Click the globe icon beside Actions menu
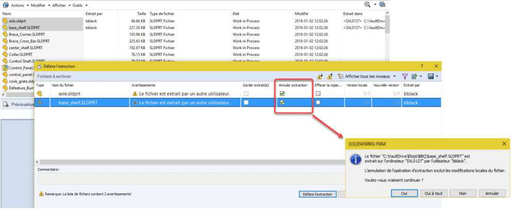The image size is (528, 224). tap(5, 5)
